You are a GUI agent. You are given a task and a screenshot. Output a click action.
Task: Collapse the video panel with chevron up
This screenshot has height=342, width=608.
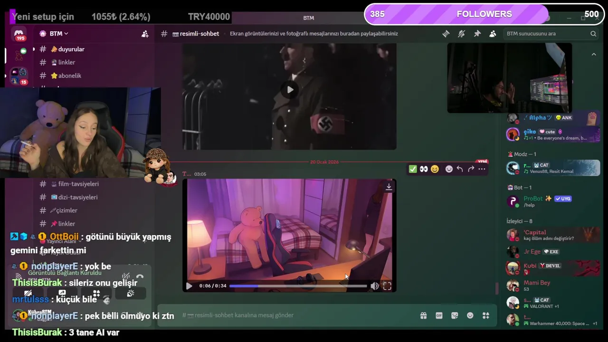tap(593, 55)
